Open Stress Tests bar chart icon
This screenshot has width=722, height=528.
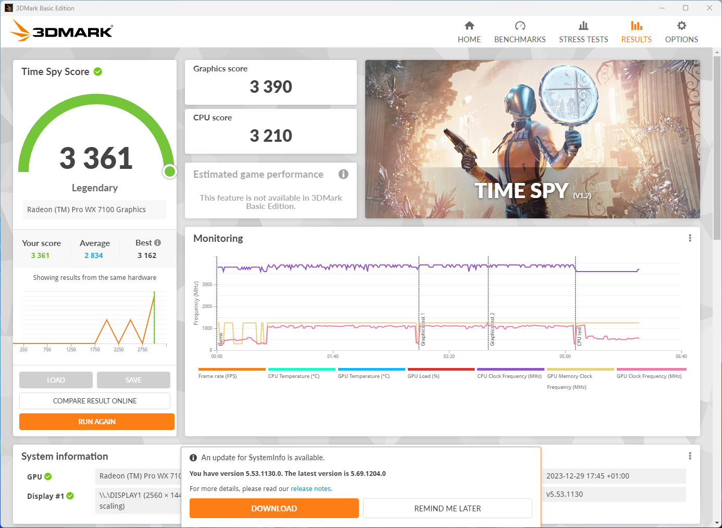583,26
